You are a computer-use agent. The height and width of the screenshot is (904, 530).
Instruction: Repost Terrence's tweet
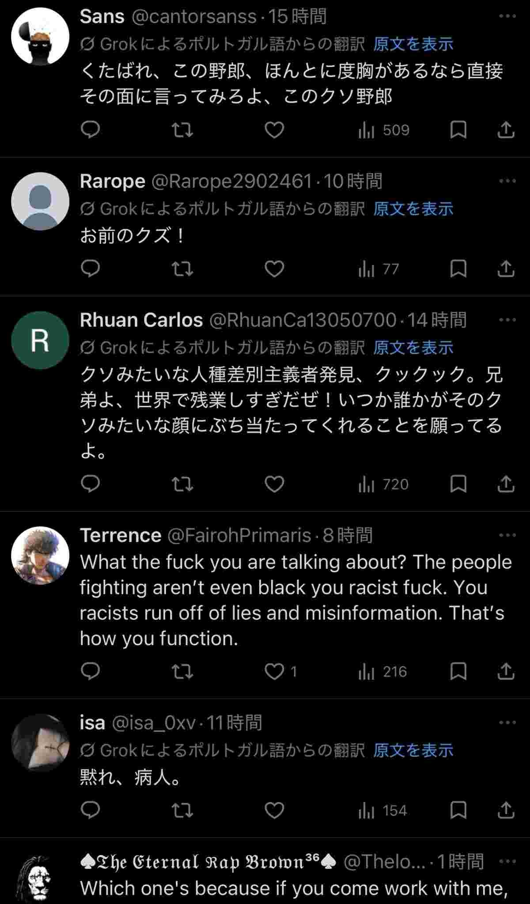[x=182, y=672]
